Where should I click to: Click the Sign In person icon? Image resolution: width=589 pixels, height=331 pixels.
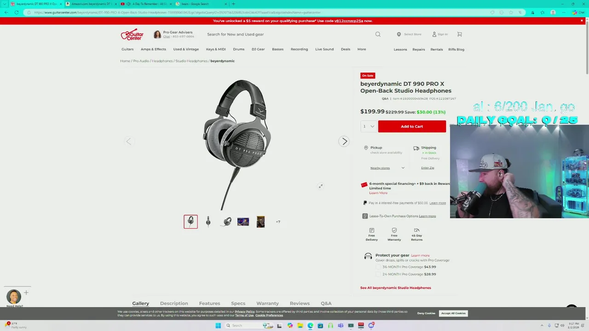[x=434, y=34]
